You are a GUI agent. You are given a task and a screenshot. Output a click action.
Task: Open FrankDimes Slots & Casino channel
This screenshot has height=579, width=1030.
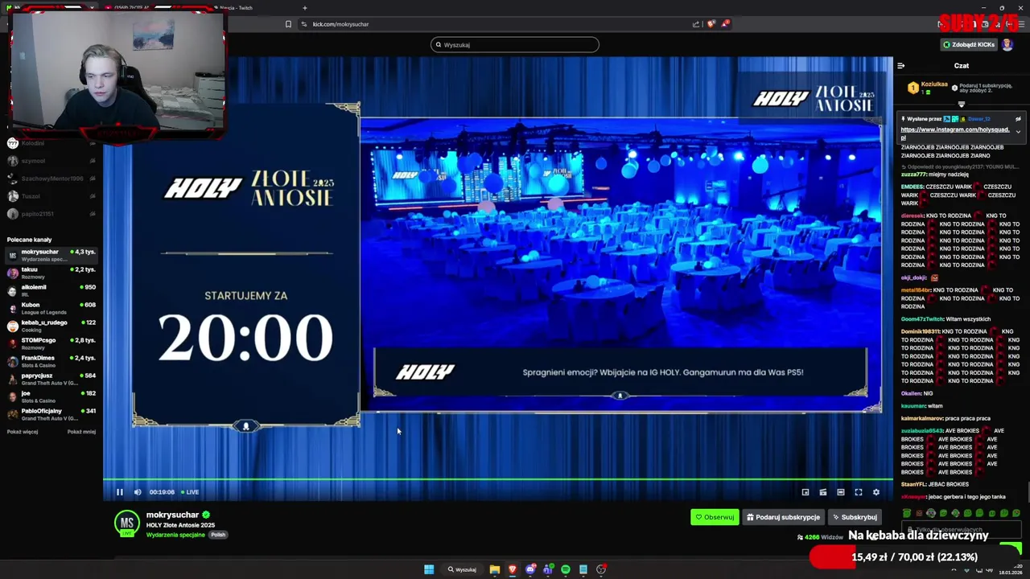pos(50,361)
